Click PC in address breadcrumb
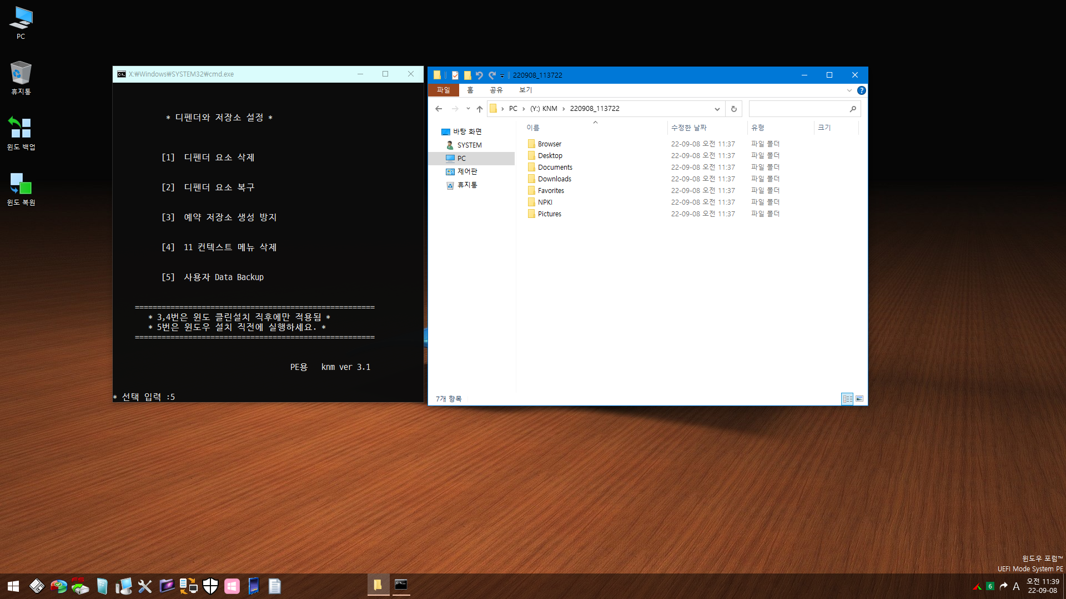 pyautogui.click(x=513, y=109)
